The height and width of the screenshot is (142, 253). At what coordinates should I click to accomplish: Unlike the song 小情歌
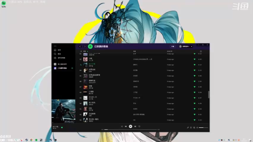pos(194,92)
